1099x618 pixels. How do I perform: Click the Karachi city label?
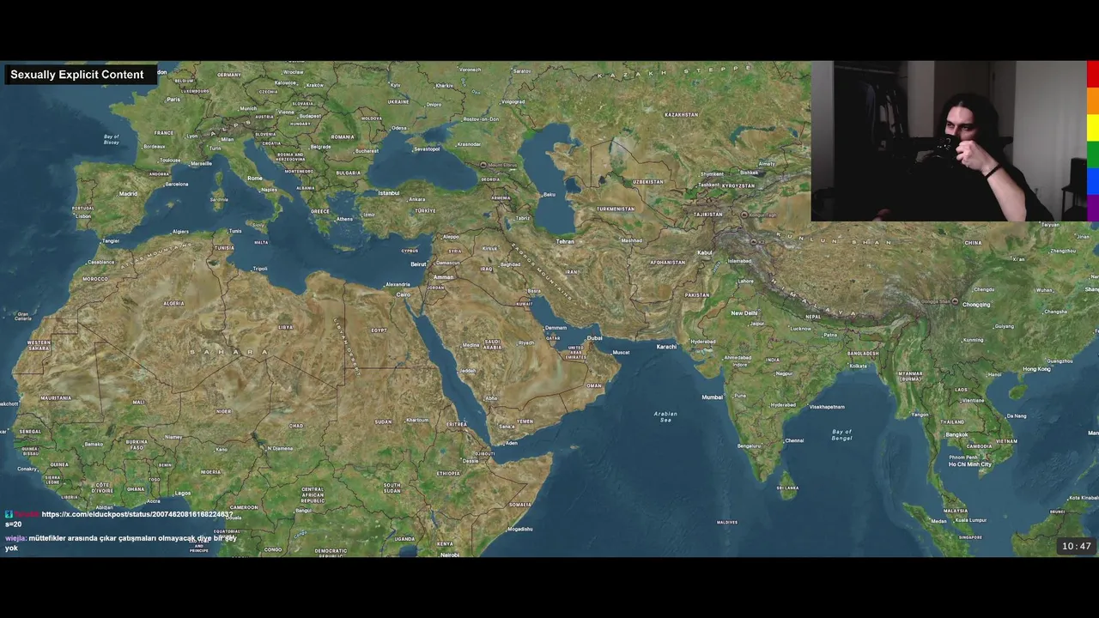(x=666, y=347)
